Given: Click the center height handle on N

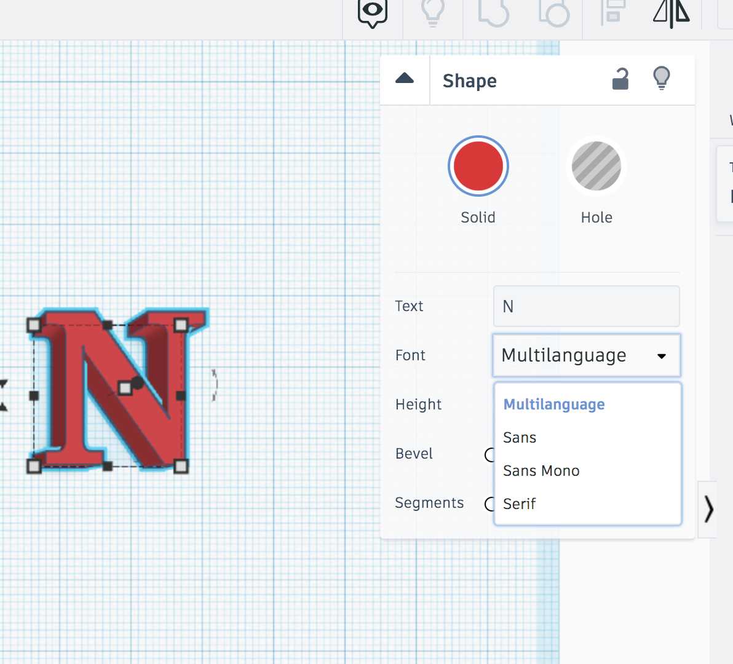Looking at the screenshot, I should (125, 388).
